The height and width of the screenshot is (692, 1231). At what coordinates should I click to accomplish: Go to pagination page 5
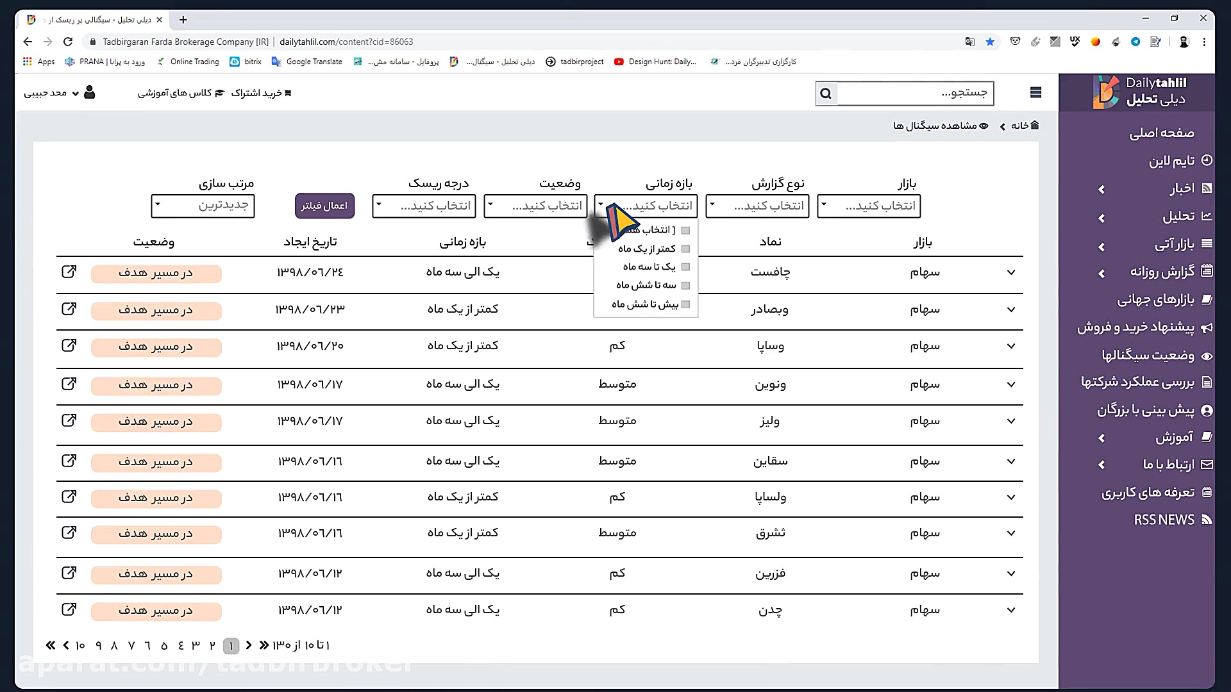click(164, 645)
